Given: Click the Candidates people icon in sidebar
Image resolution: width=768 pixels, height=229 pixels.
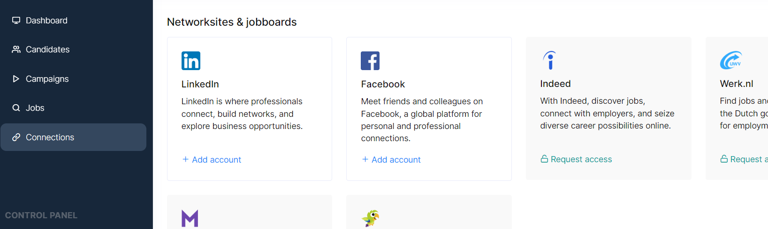Looking at the screenshot, I should click(16, 50).
